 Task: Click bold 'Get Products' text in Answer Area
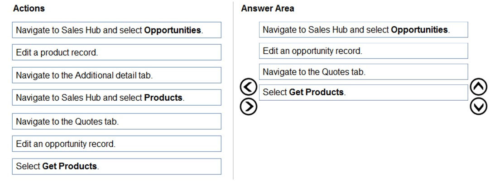[316, 92]
